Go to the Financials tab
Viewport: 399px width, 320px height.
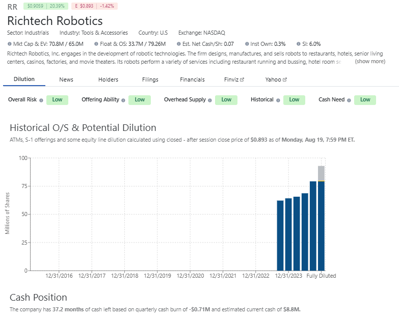(192, 80)
